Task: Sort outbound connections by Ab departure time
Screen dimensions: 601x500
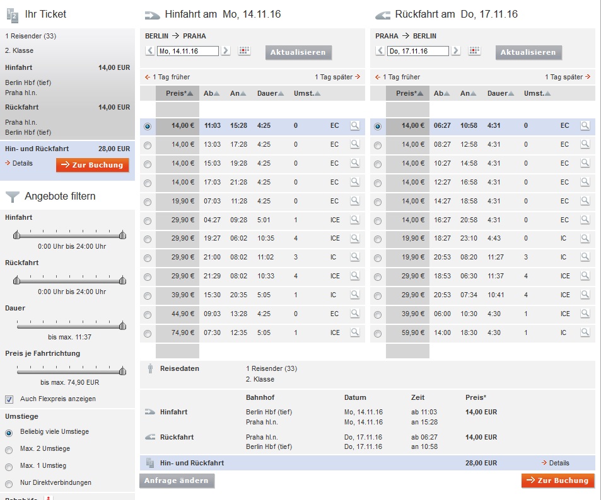Action: point(211,93)
